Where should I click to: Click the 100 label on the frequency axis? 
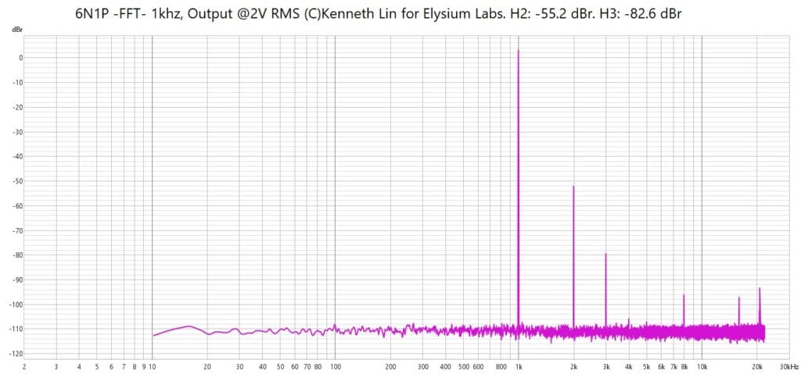pyautogui.click(x=335, y=367)
